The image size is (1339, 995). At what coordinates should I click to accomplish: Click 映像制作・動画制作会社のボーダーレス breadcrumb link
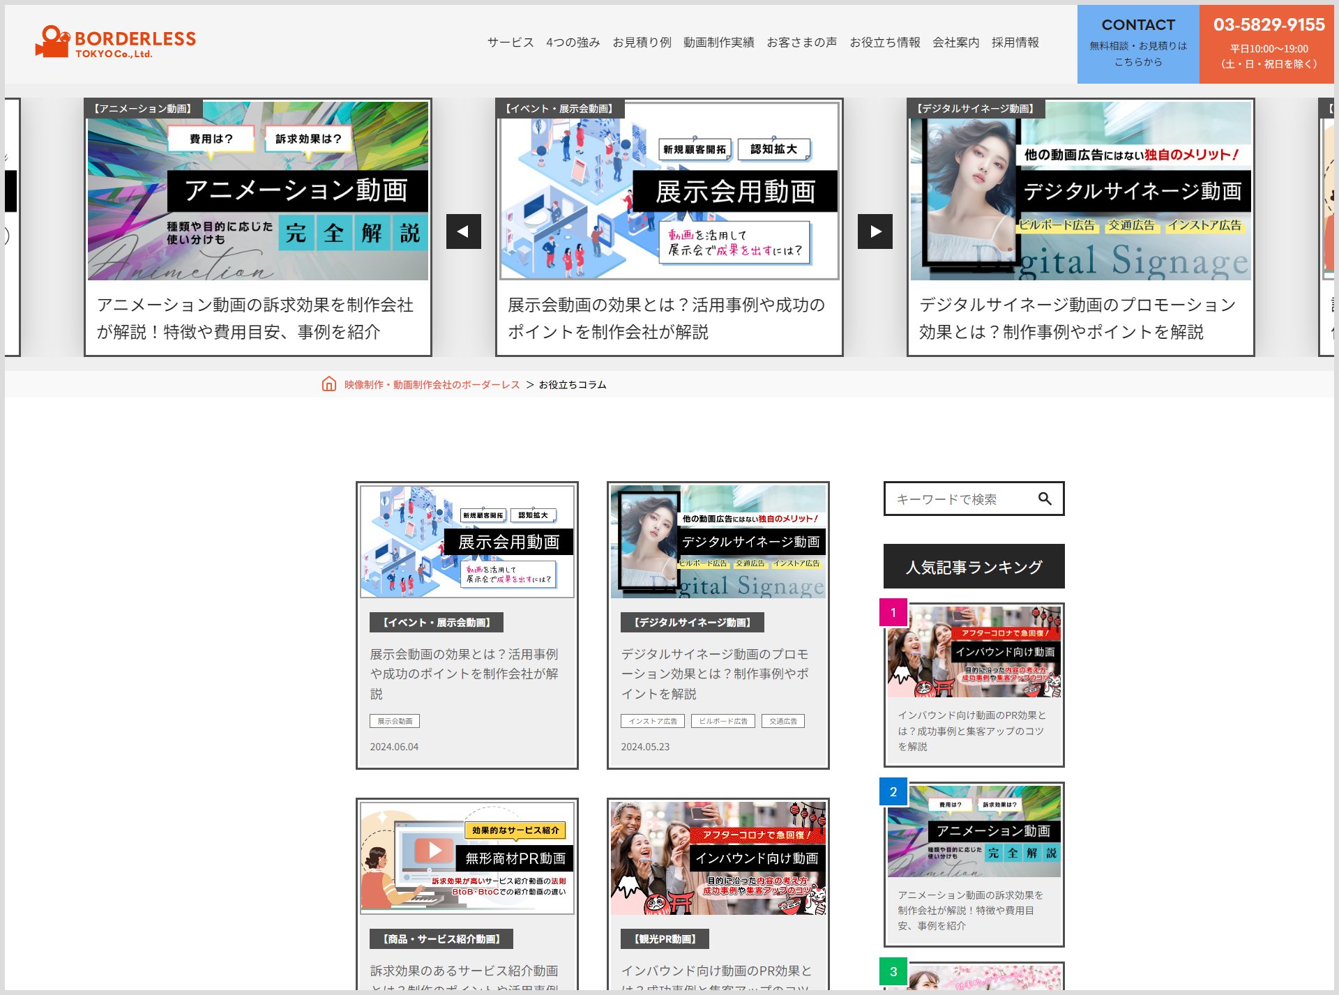pos(432,385)
